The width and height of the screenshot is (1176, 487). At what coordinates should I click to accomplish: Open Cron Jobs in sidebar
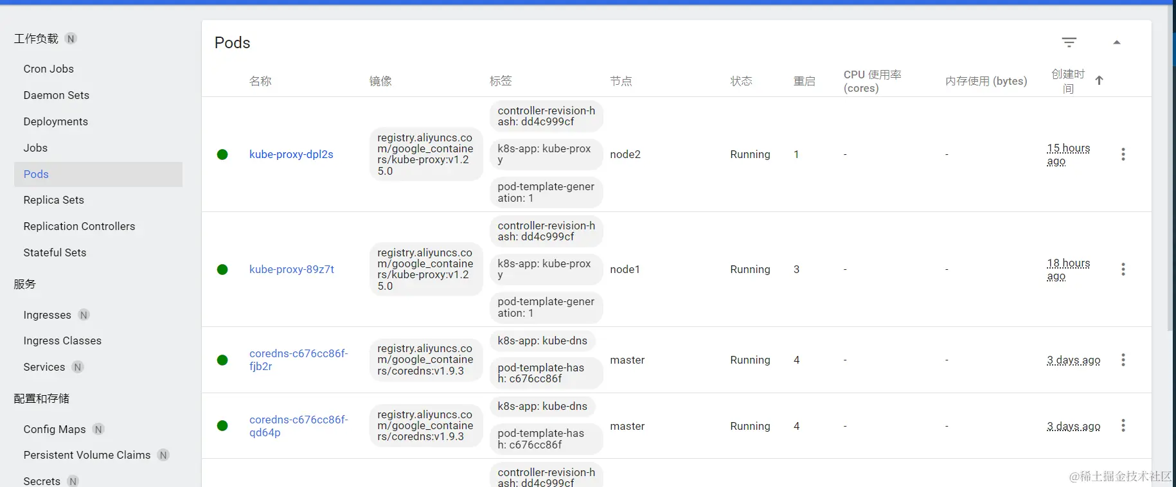[49, 69]
